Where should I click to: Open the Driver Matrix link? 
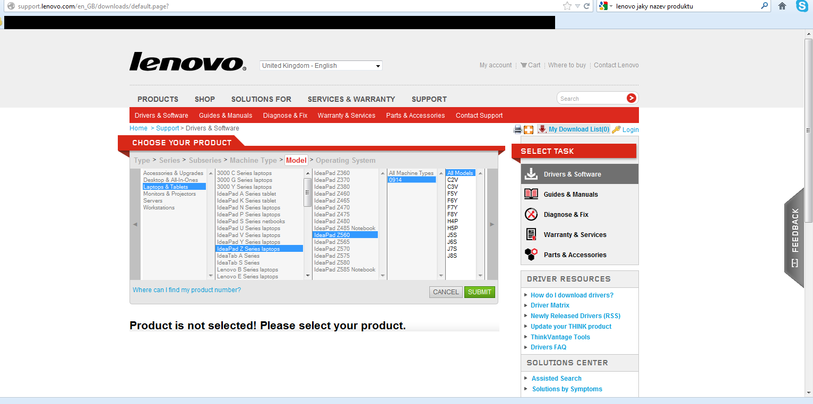[x=550, y=305]
